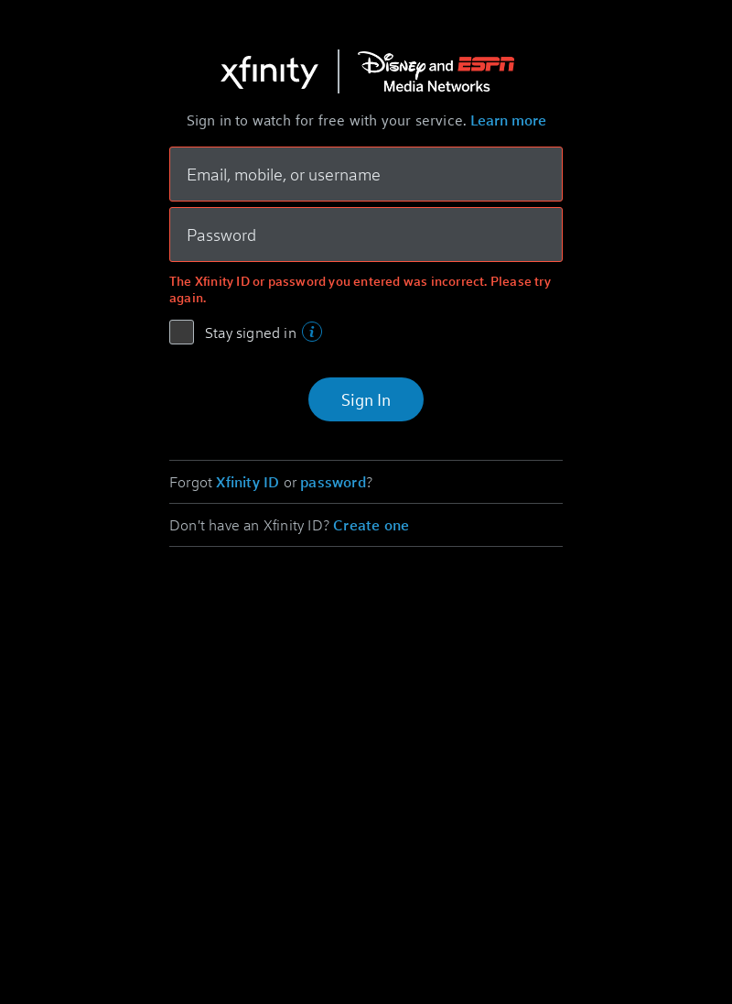Click the word and between Disney and ESPN
This screenshot has width=732, height=1004.
pos(441,65)
